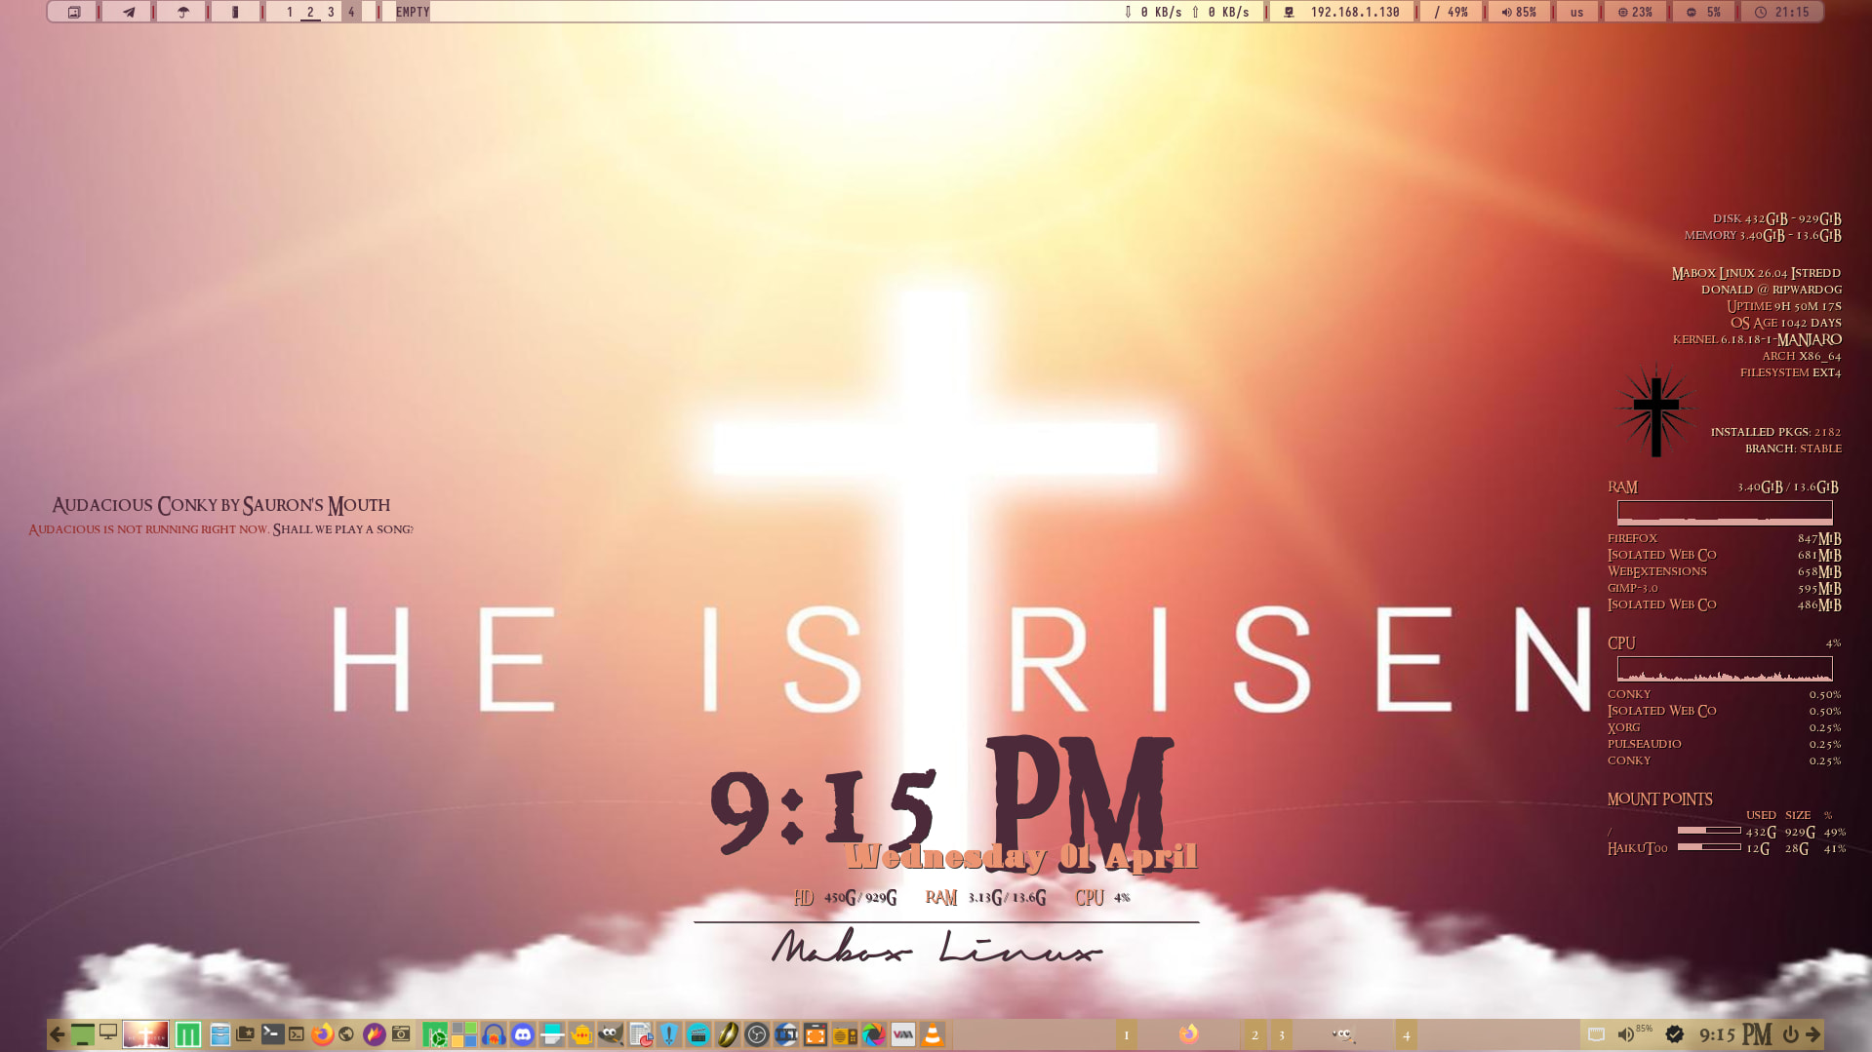Expand the right arrow at panel end
The width and height of the screenshot is (1872, 1052).
(1812, 1034)
